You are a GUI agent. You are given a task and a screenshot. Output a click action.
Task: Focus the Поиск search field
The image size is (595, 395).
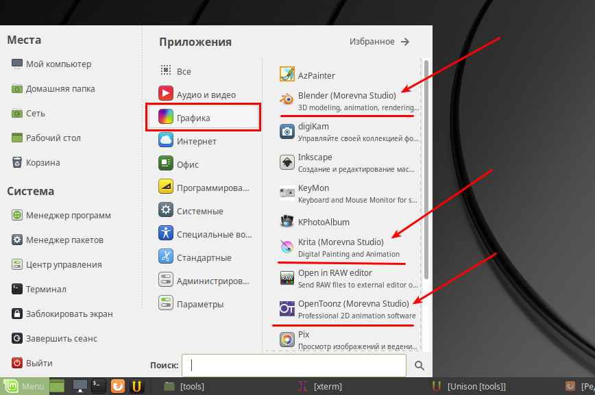pyautogui.click(x=294, y=365)
